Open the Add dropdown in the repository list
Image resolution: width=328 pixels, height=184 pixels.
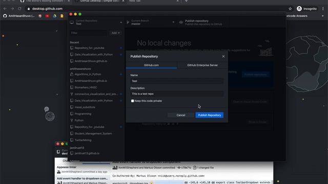tap(115, 33)
